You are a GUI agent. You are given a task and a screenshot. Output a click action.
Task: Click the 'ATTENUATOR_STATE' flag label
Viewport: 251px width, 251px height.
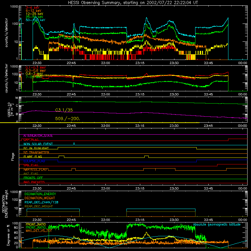point(38,136)
